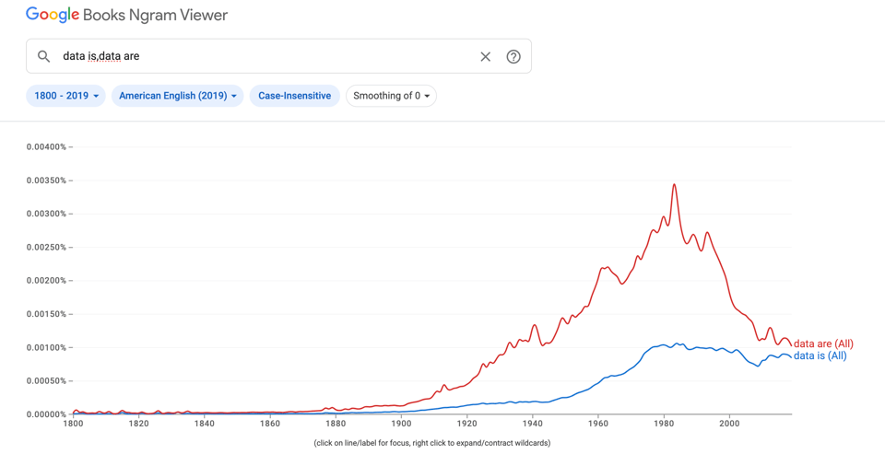Viewport: 885px width, 454px height.
Task: Click the 'data is (All)' line label
Action: (x=820, y=355)
